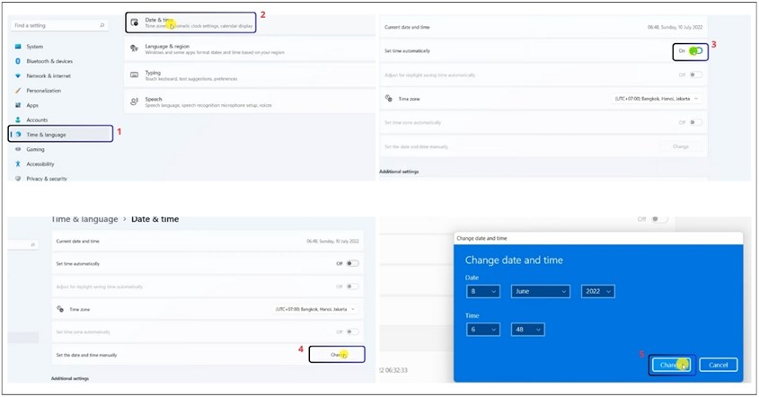Open the minute dropdown showing 48

(x=528, y=330)
